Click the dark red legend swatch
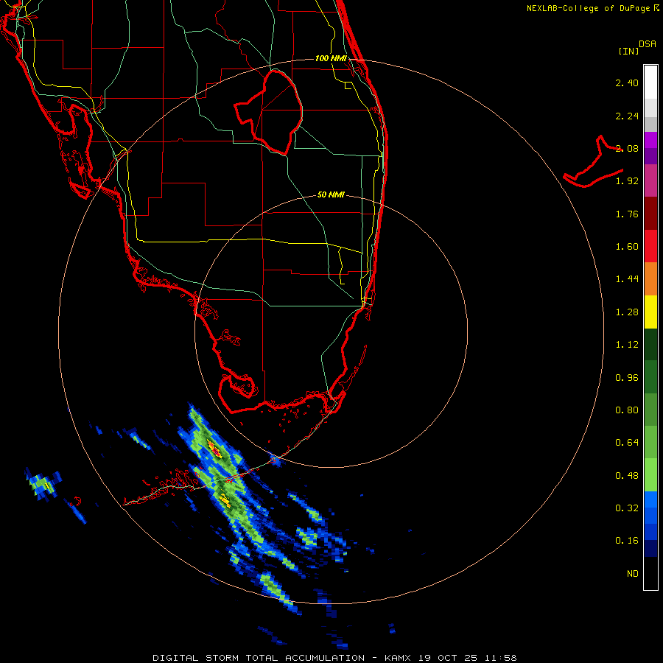663x663 pixels. point(650,213)
